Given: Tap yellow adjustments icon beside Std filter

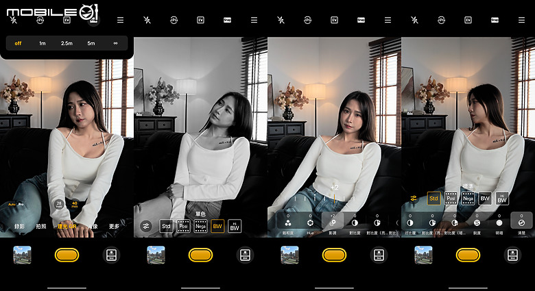Looking at the screenshot, I should [414, 199].
